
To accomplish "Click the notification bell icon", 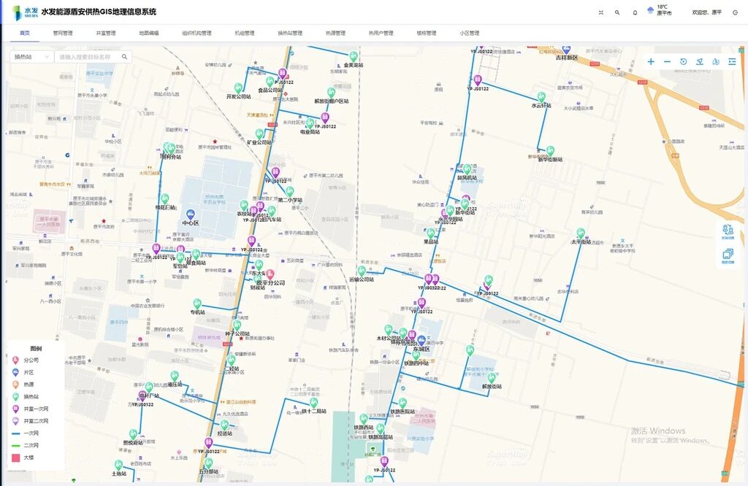I will [635, 12].
